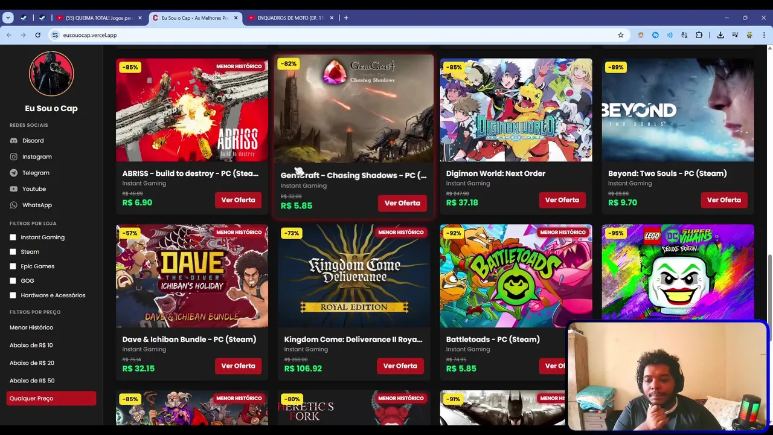This screenshot has height=435, width=773.
Task: Click the Digimon World: Next Order title
Action: point(496,173)
